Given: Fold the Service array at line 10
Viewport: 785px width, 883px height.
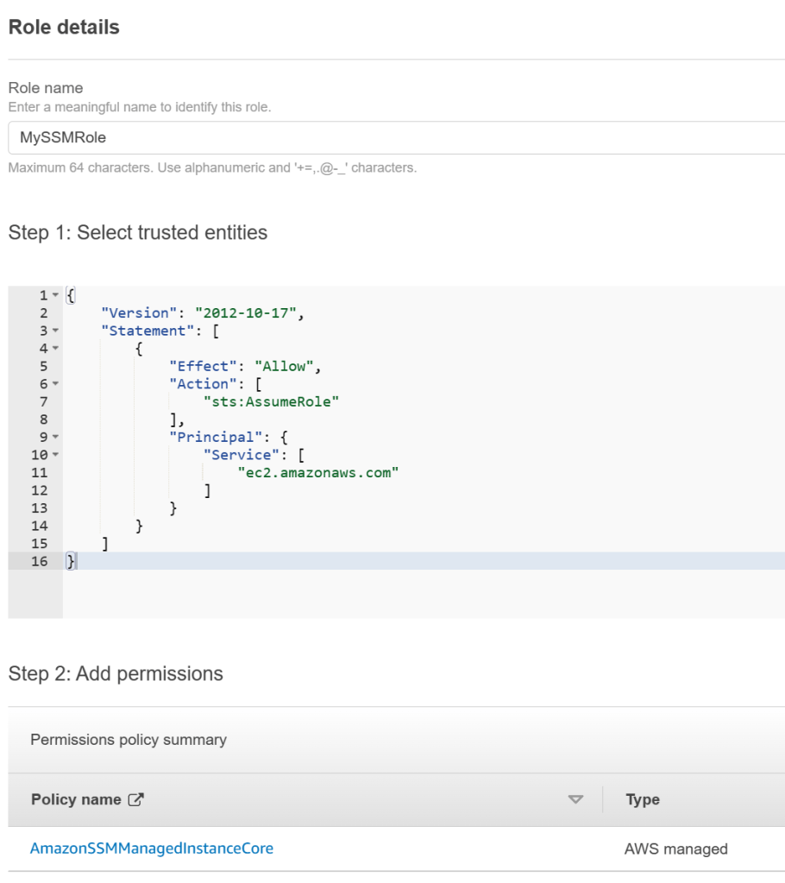Looking at the screenshot, I should pyautogui.click(x=56, y=455).
